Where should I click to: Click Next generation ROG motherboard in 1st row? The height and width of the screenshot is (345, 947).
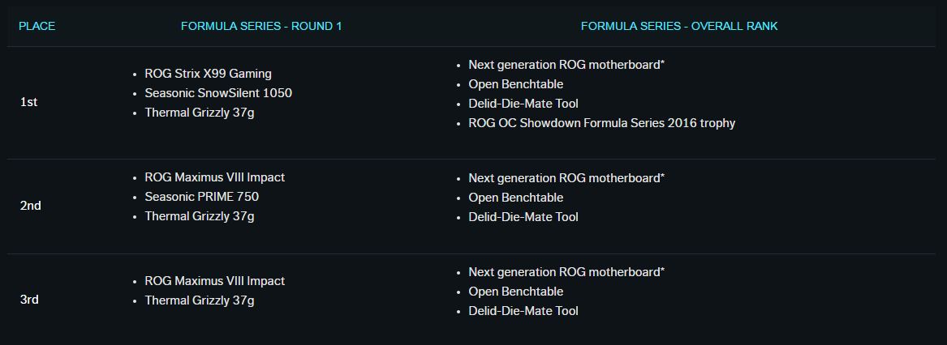coord(566,65)
